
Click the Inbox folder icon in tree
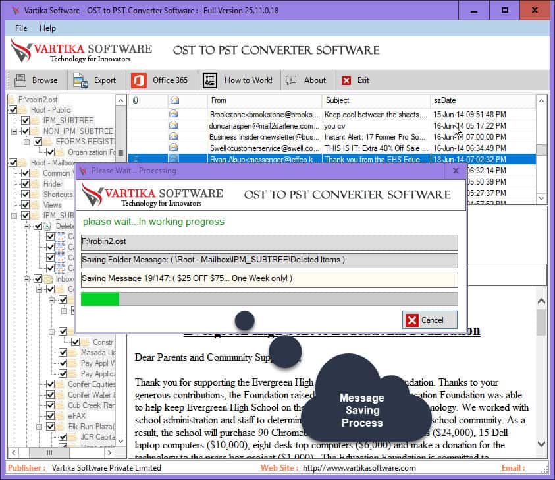point(48,279)
